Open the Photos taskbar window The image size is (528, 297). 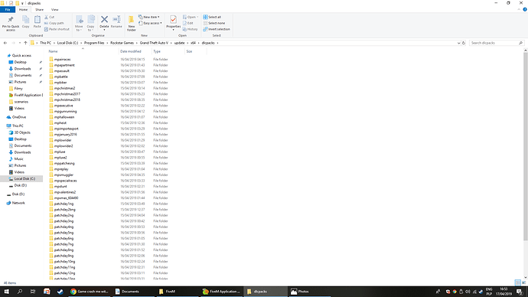(310, 292)
